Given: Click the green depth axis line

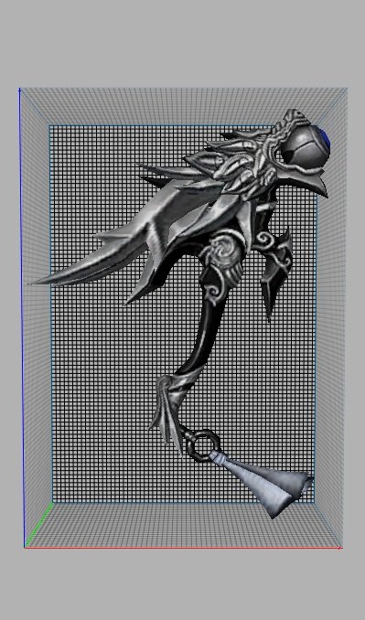Looking at the screenshot, I should click(x=39, y=525).
